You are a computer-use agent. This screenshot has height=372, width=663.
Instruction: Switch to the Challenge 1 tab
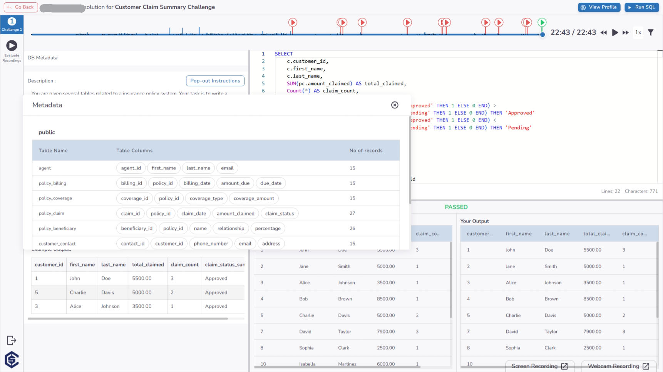12,24
